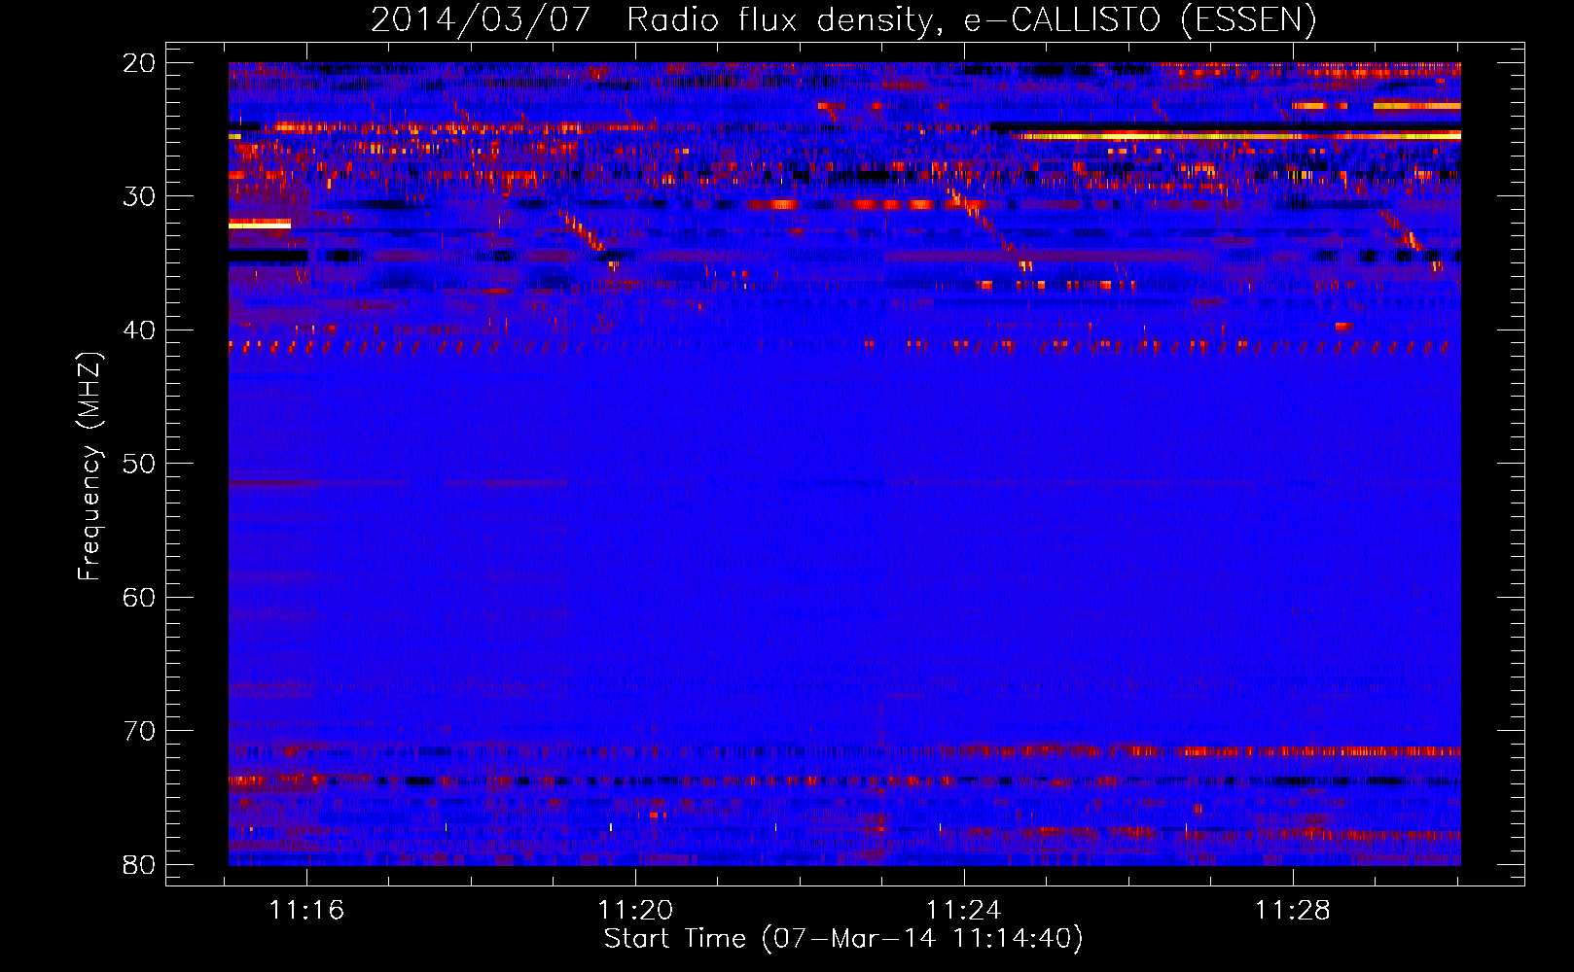Image resolution: width=1574 pixels, height=972 pixels.
Task: Click the '11:20' time tick label
Action: tap(635, 911)
